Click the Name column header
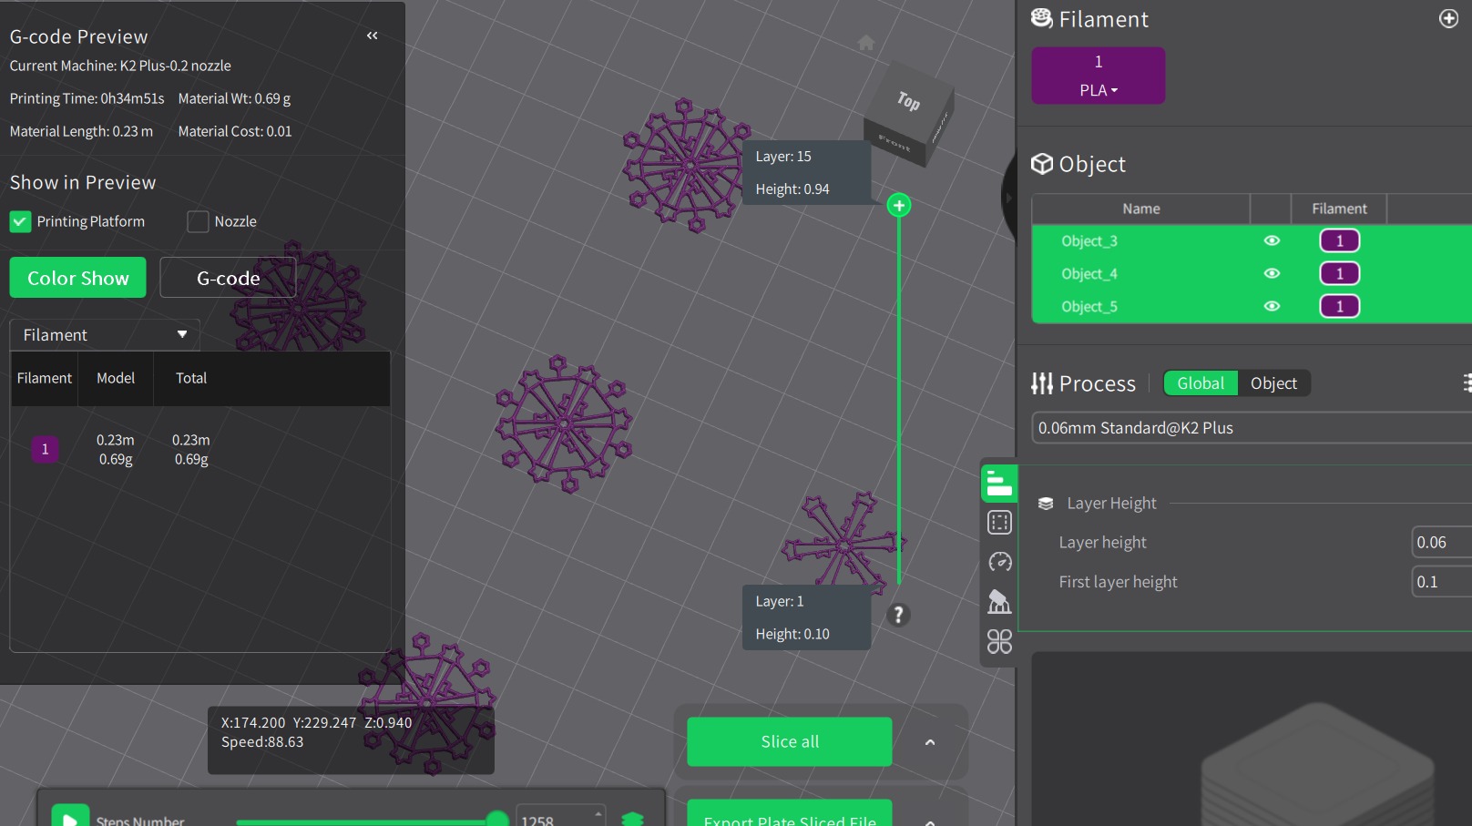Image resolution: width=1472 pixels, height=826 pixels. [1140, 209]
